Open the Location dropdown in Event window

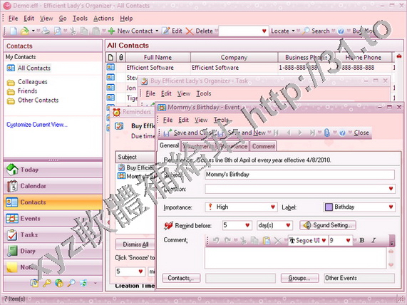pyautogui.click(x=391, y=189)
